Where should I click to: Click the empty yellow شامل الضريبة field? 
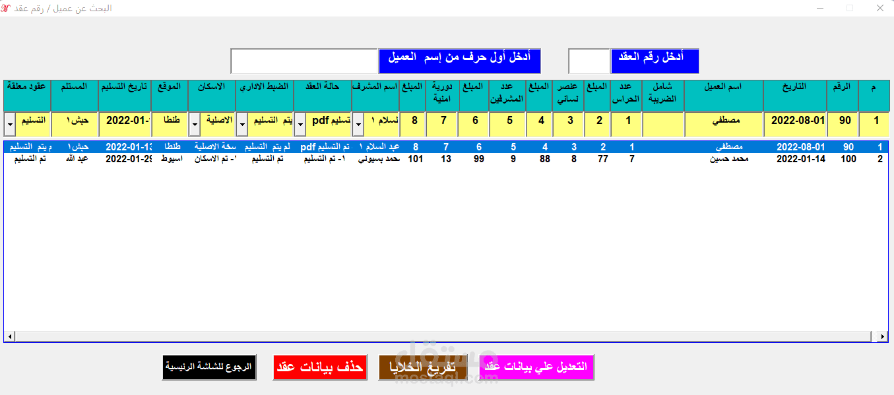pyautogui.click(x=663, y=123)
